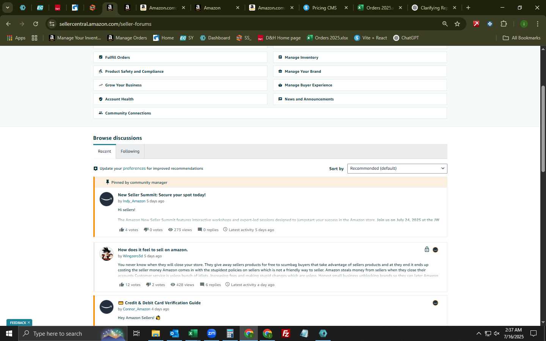
Task: Open the Windows Start menu
Action: pos(9,333)
